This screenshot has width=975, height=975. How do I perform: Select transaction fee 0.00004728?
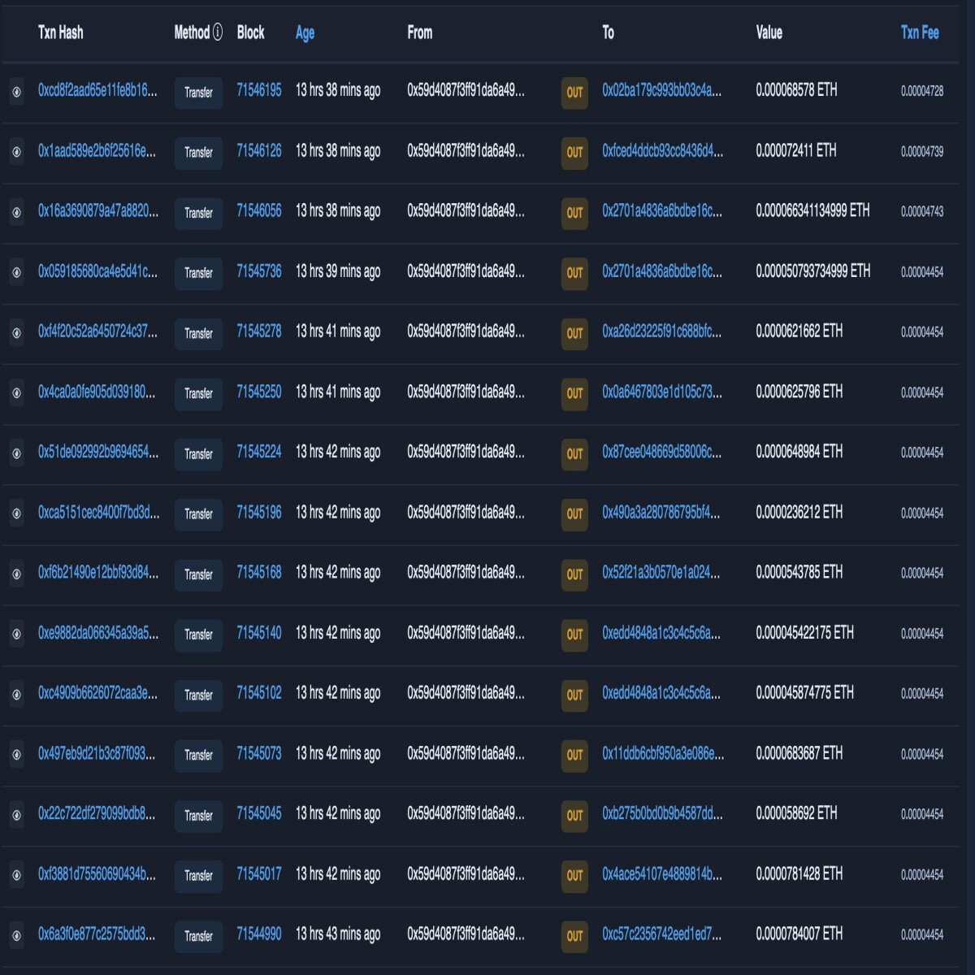(x=922, y=91)
